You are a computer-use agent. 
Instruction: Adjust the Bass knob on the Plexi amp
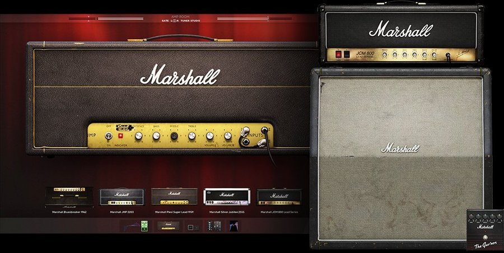coord(156,135)
